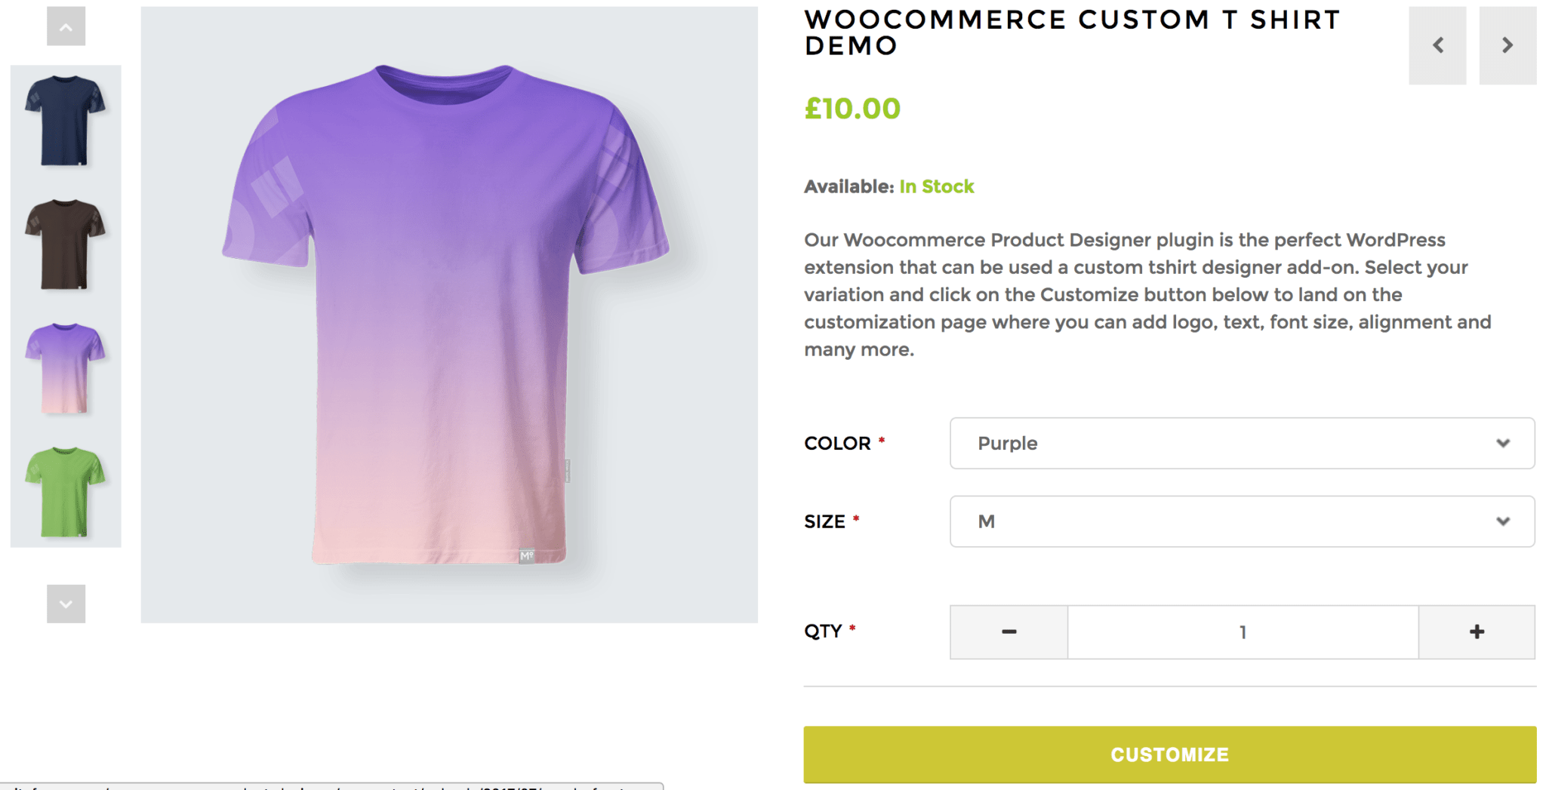Click the thumbnail gallery down arrow

point(66,604)
